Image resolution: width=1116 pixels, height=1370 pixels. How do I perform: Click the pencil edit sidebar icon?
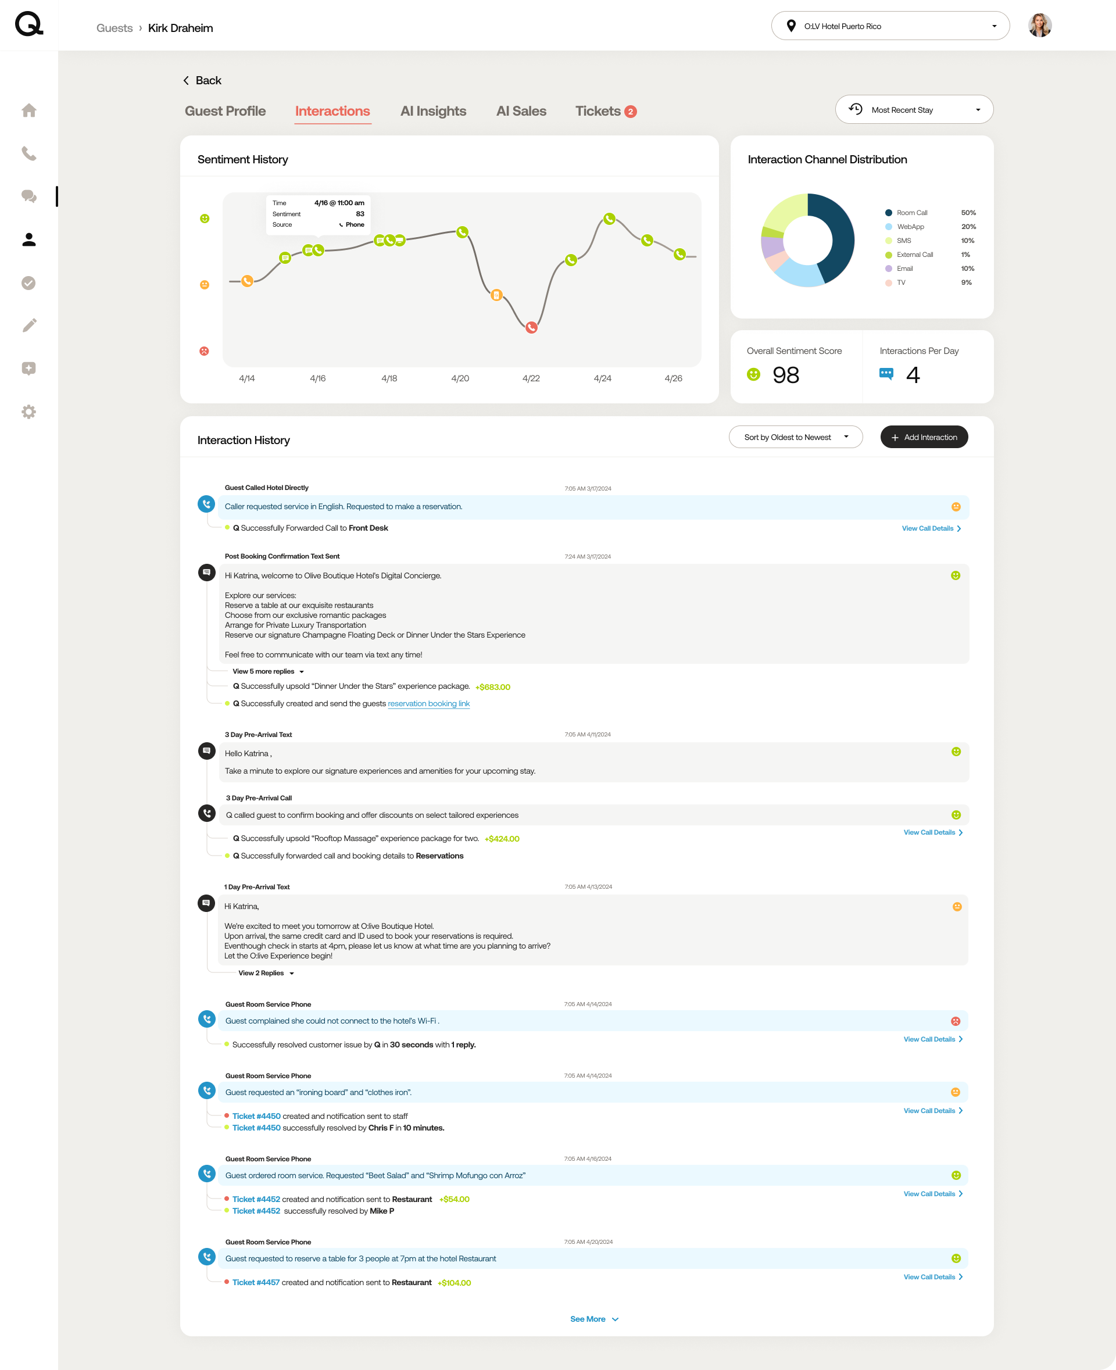pyautogui.click(x=29, y=325)
